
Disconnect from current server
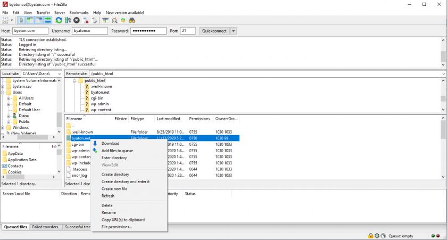click(86, 20)
